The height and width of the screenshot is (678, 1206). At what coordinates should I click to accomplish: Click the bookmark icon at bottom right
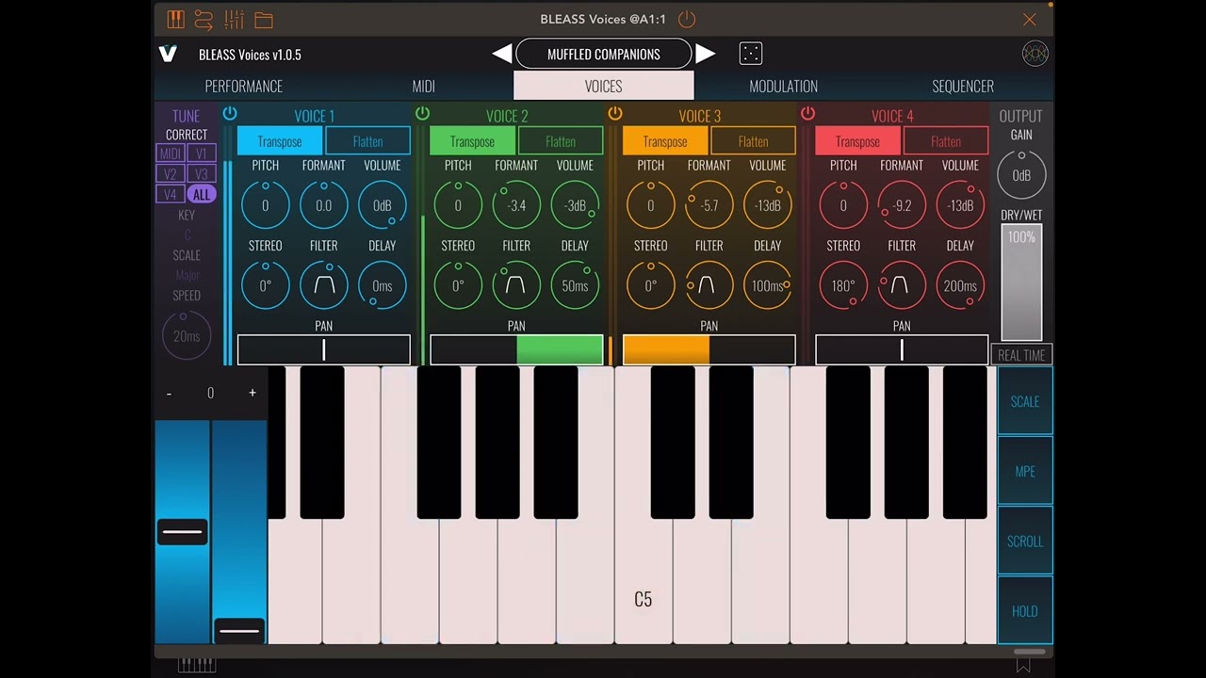pyautogui.click(x=1023, y=666)
